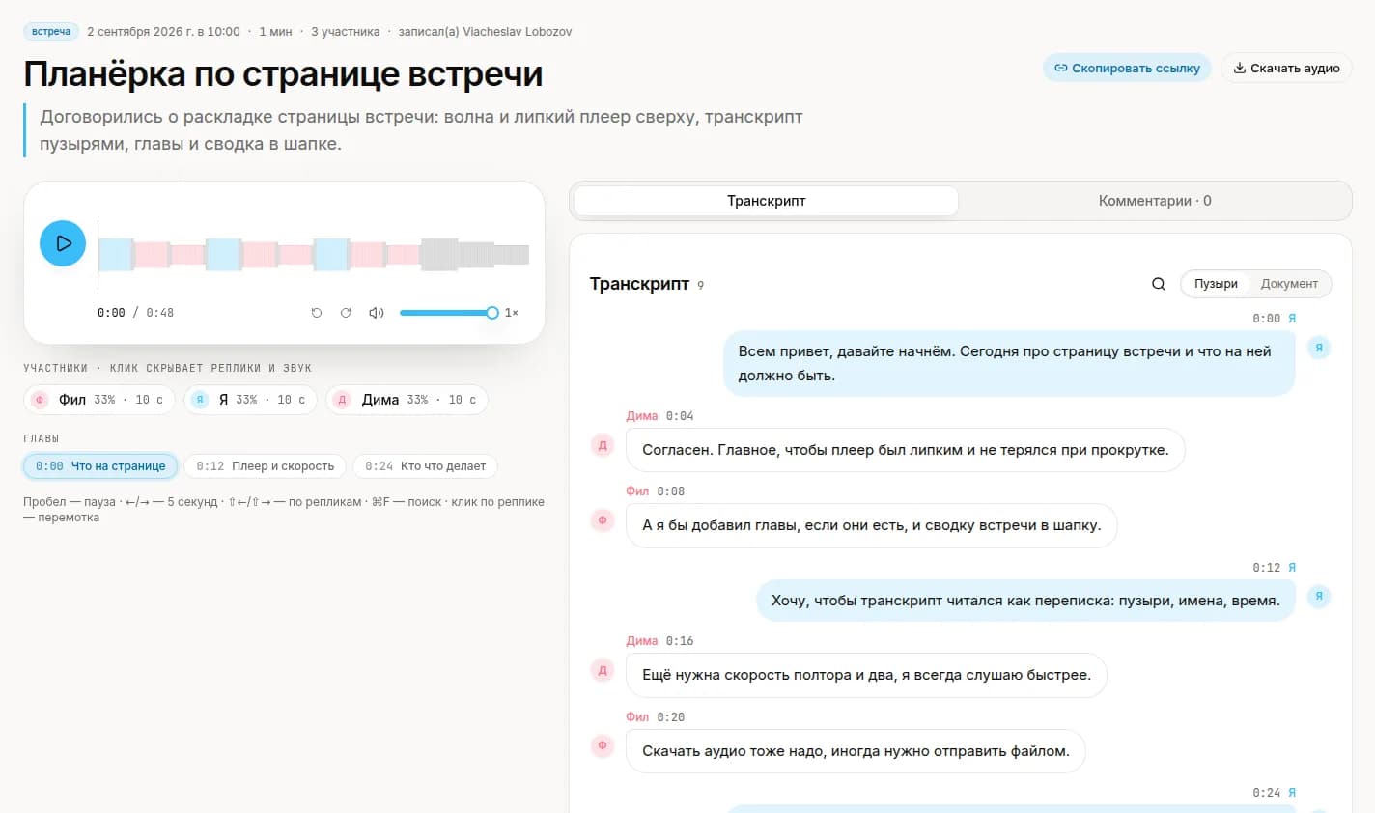Seek within the audio waveform
Image resolution: width=1375 pixels, height=813 pixels.
coord(313,254)
